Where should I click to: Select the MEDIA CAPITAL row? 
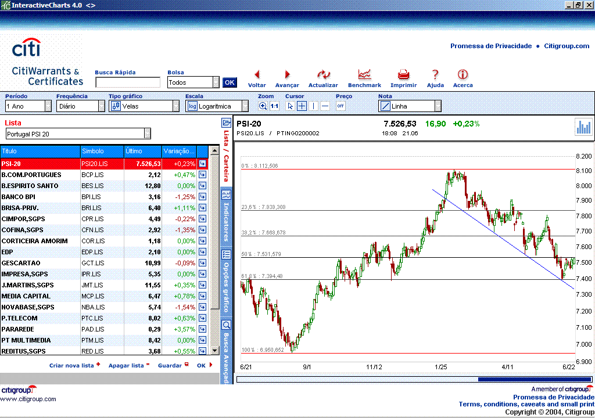click(x=105, y=296)
